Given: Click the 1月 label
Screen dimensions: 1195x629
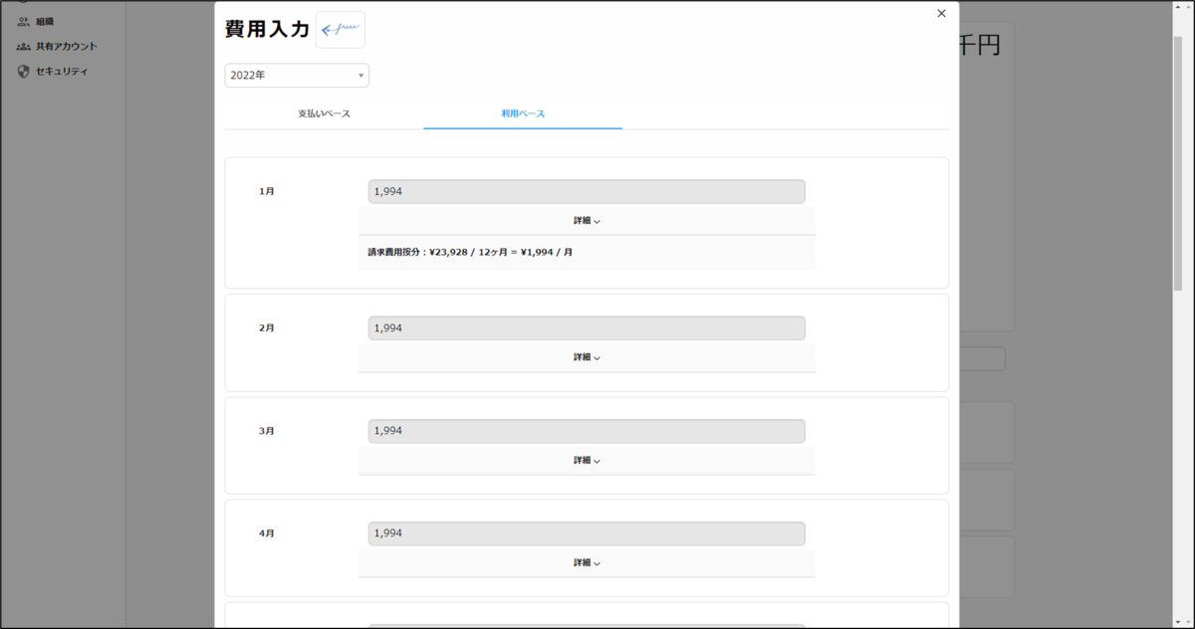Looking at the screenshot, I should point(266,191).
